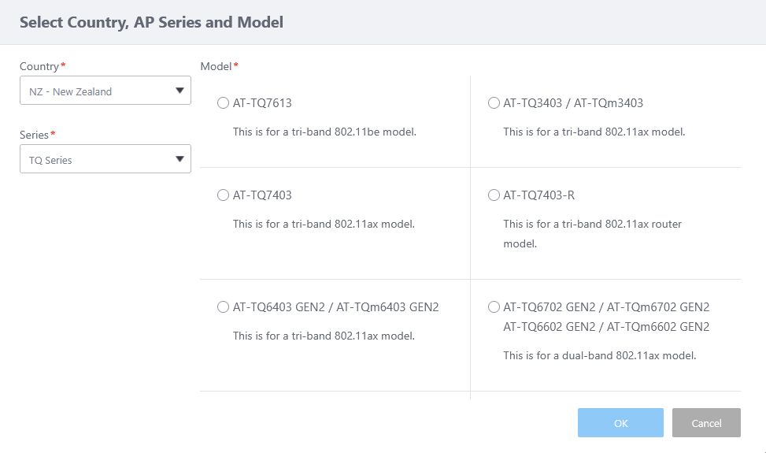Select the AT-TQ7613 radio button

click(223, 102)
